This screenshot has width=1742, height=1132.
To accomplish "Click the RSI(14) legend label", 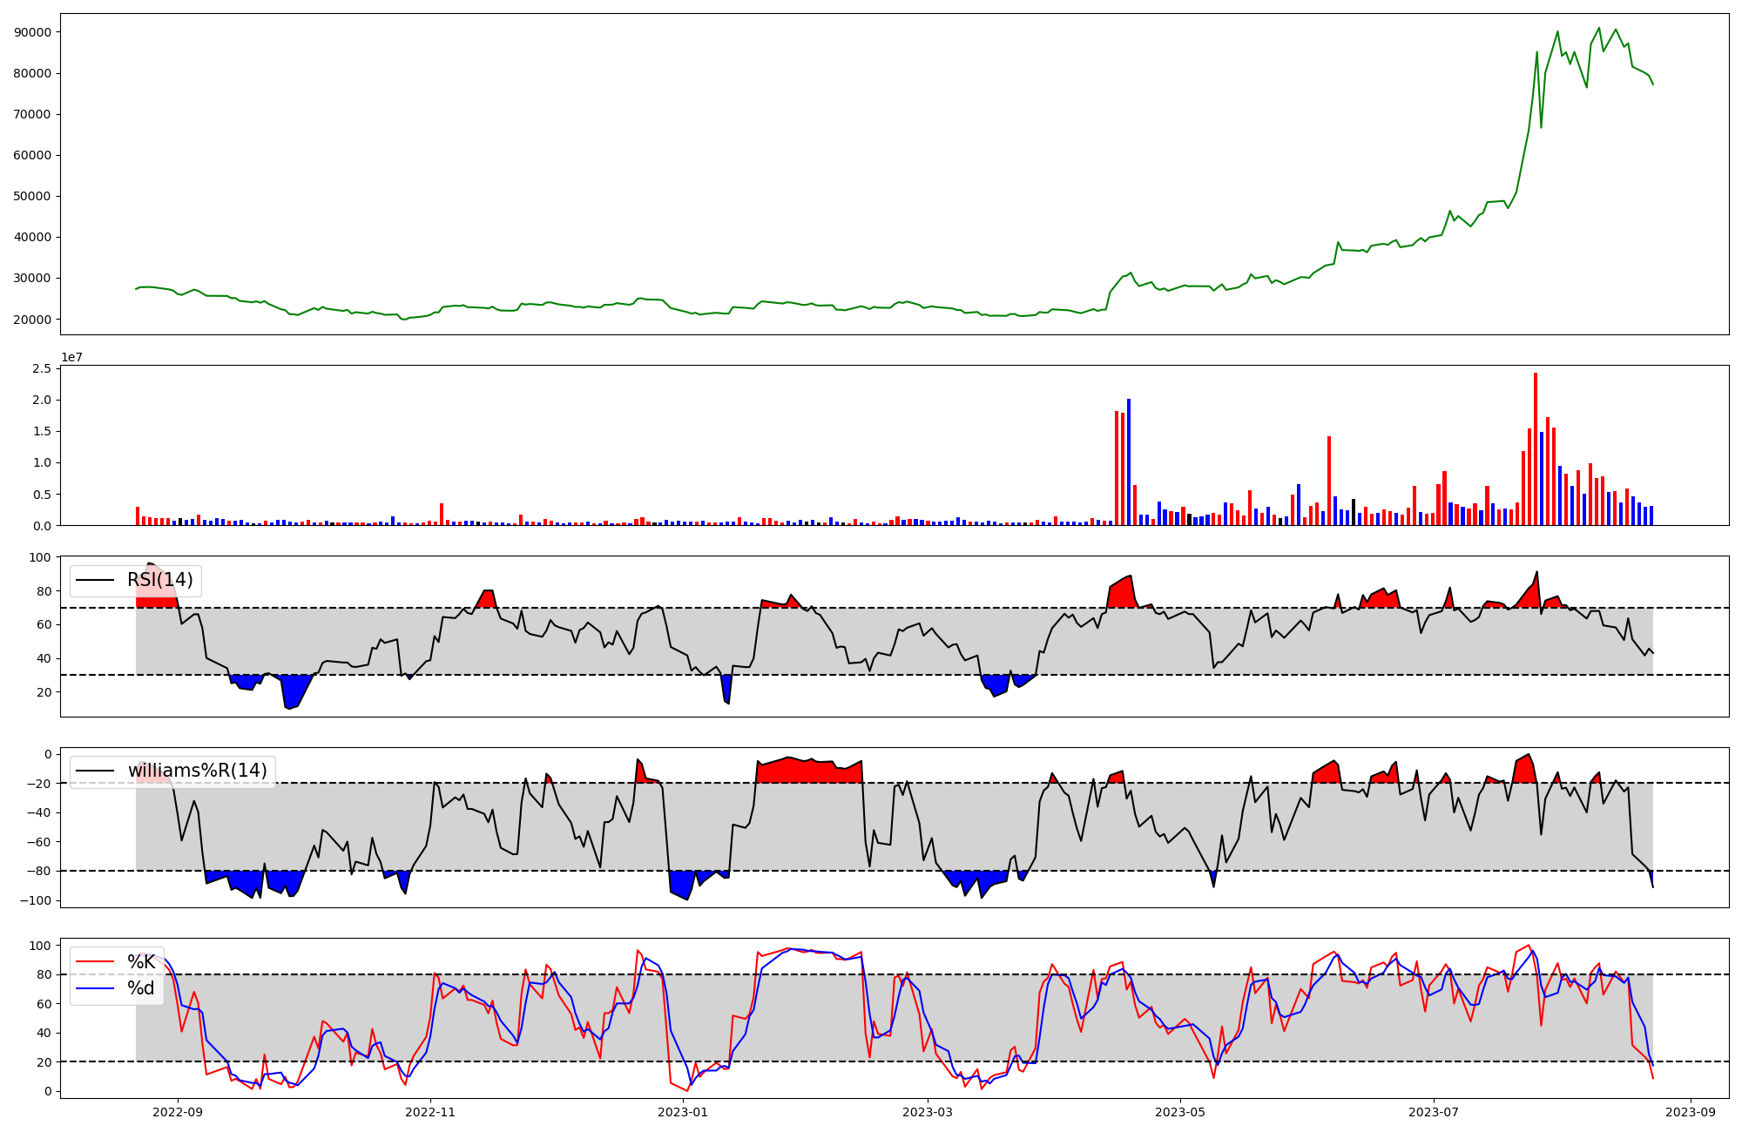I will point(159,580).
